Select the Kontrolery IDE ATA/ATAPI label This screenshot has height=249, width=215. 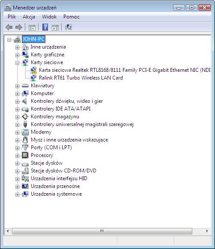[60, 109]
